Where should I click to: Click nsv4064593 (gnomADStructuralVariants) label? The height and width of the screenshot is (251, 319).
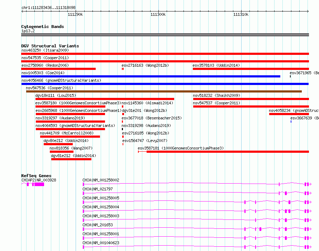[75, 126]
